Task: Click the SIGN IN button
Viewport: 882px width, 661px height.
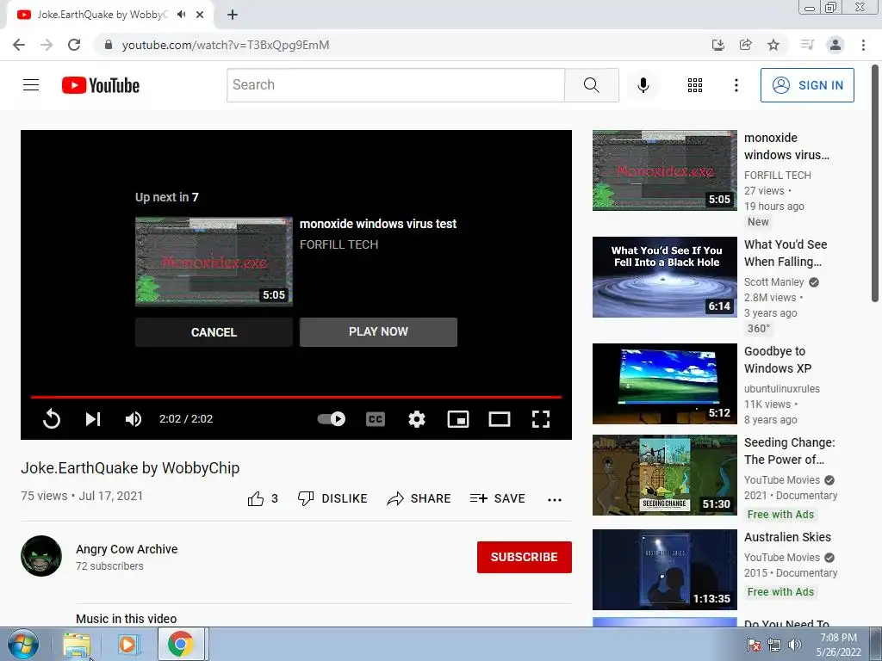Action: point(806,85)
